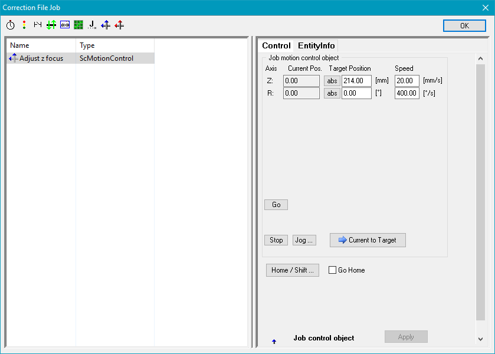Click the Z target position field
Screen dimensions: 495x354
(x=356, y=81)
